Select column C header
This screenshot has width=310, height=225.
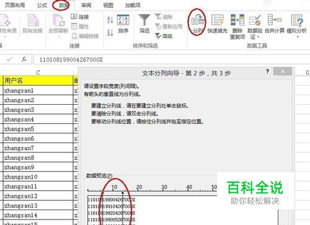38,73
